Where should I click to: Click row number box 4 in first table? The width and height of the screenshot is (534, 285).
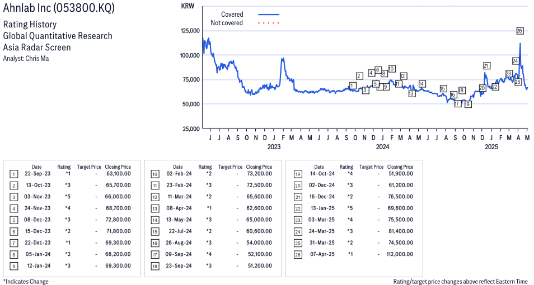pyautogui.click(x=13, y=208)
